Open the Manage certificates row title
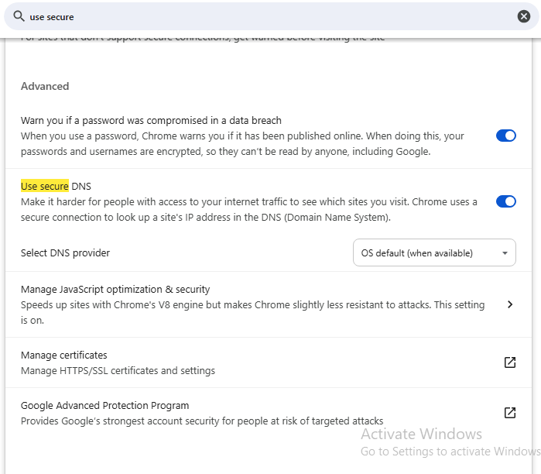541x474 pixels. (64, 355)
